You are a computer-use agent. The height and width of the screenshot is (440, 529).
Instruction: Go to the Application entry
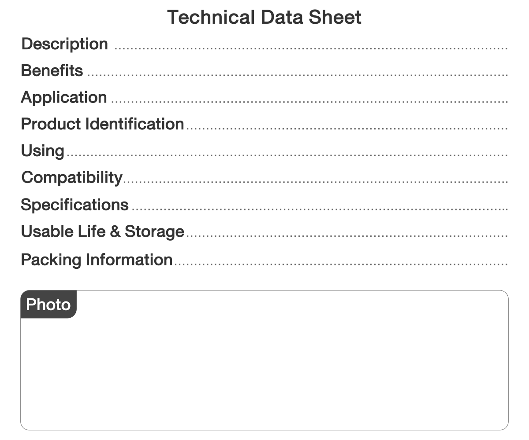64,97
